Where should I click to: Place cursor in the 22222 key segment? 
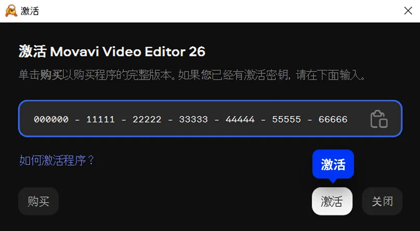[147, 119]
